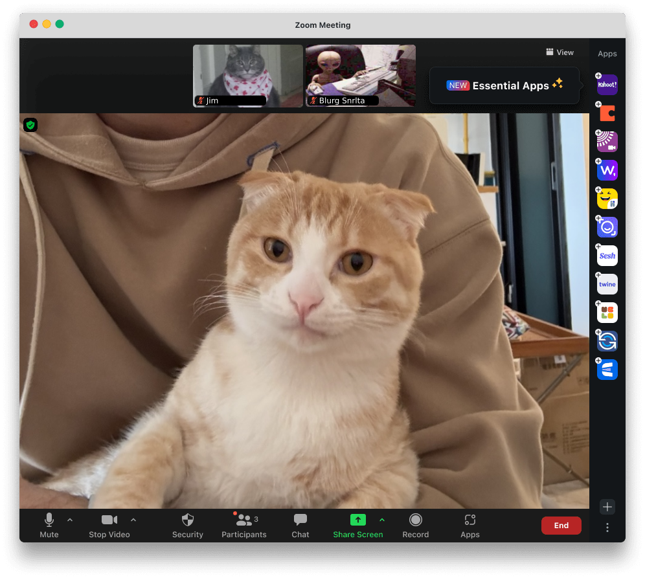Click plus button to add apps
This screenshot has width=645, height=578.
click(x=607, y=507)
